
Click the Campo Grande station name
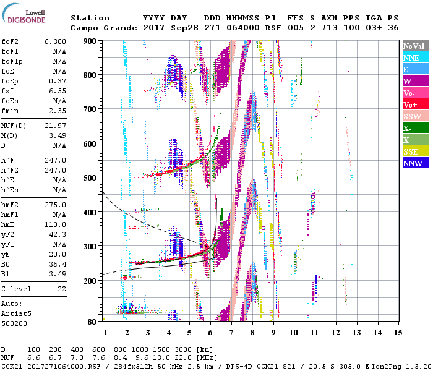click(99, 28)
